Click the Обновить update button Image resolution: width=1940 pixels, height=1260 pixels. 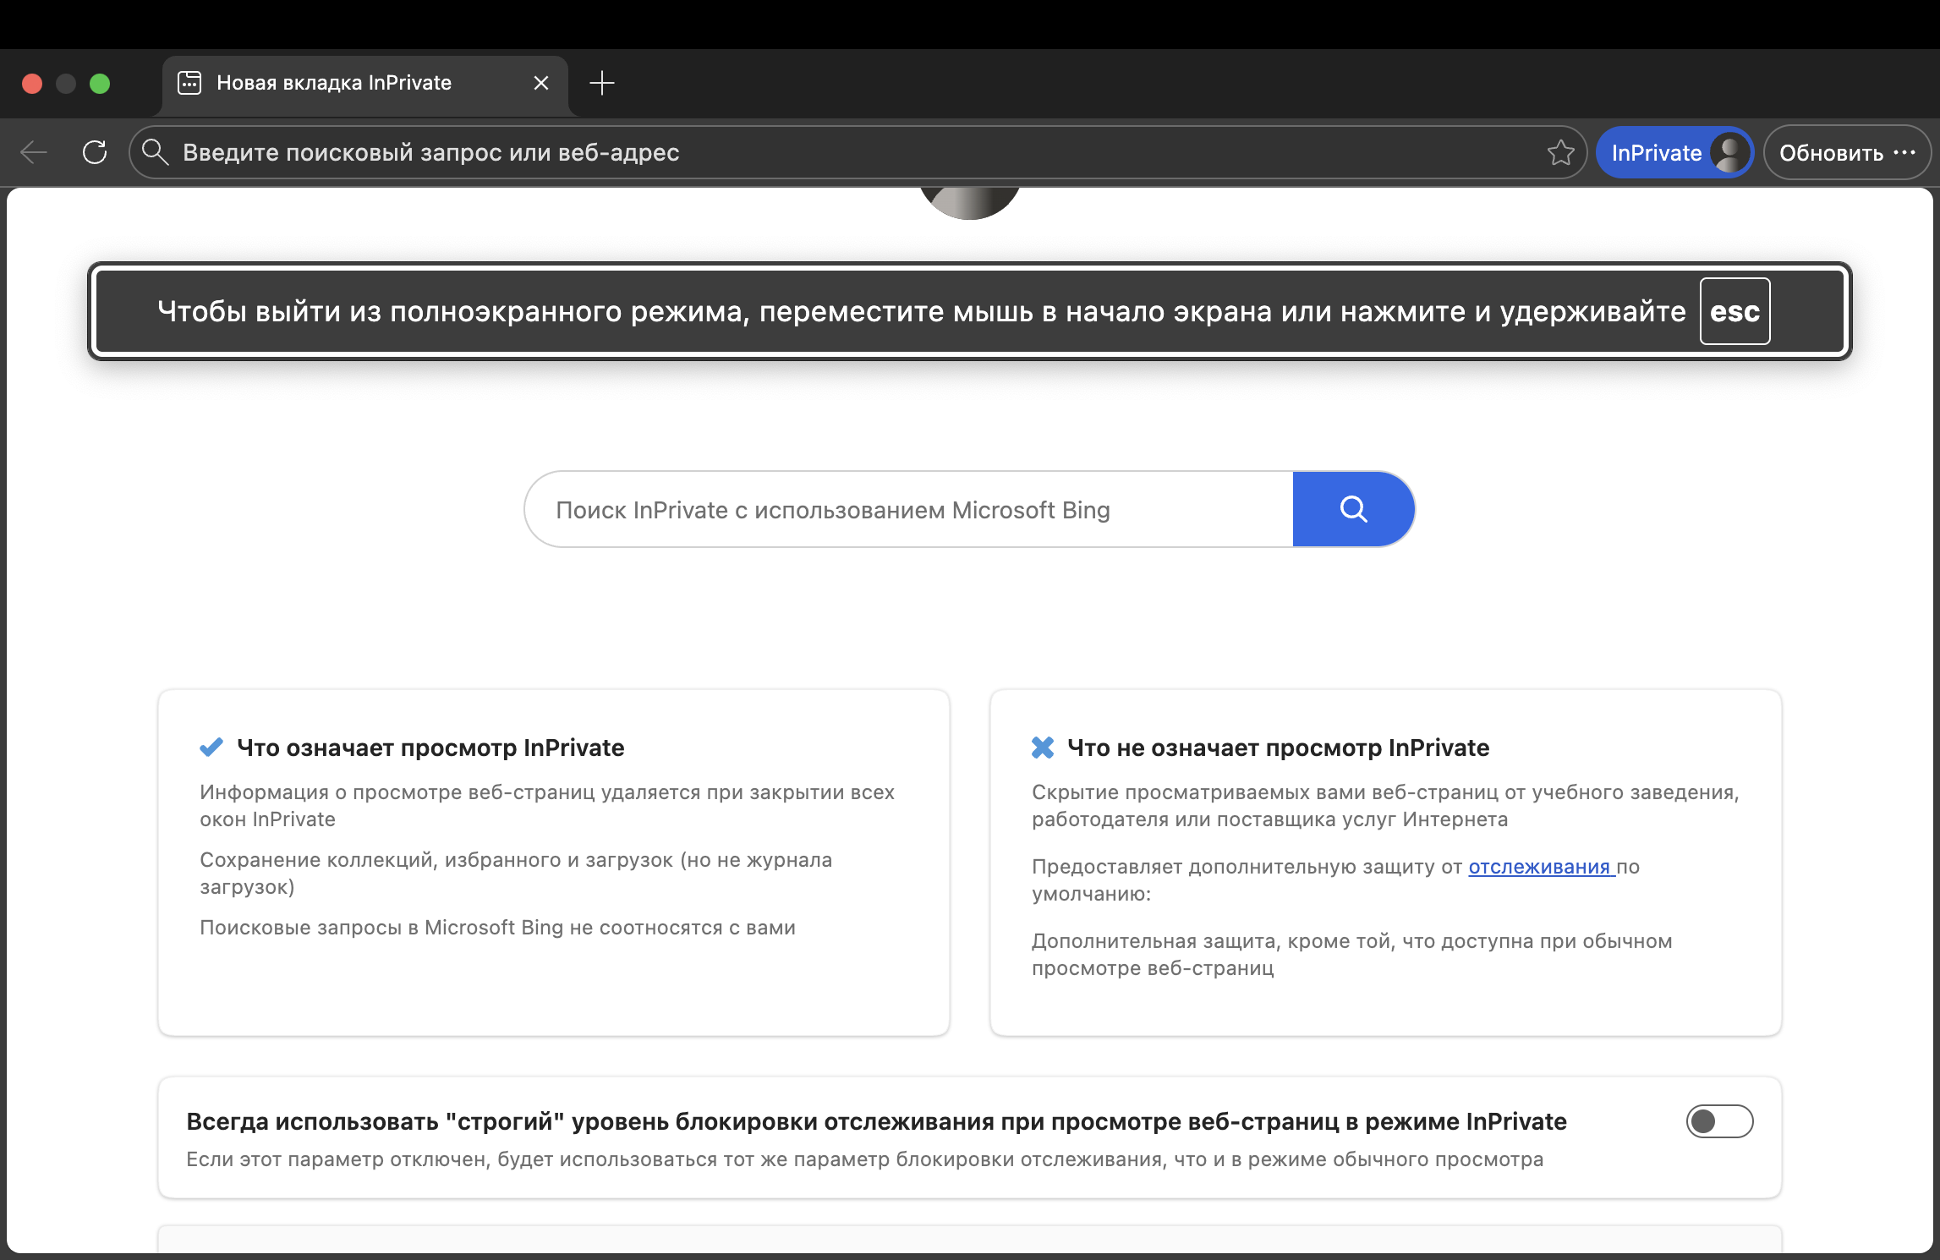(1831, 153)
